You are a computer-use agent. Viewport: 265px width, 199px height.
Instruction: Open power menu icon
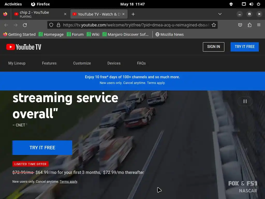(x=259, y=4)
